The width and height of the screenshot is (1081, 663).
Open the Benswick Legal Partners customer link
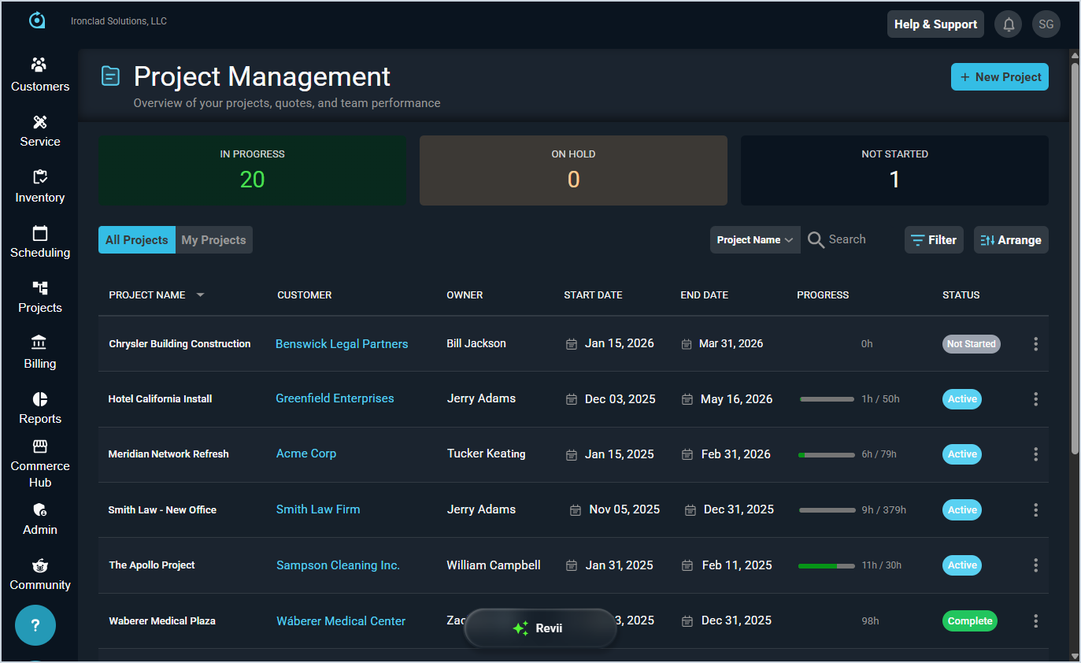tap(342, 344)
